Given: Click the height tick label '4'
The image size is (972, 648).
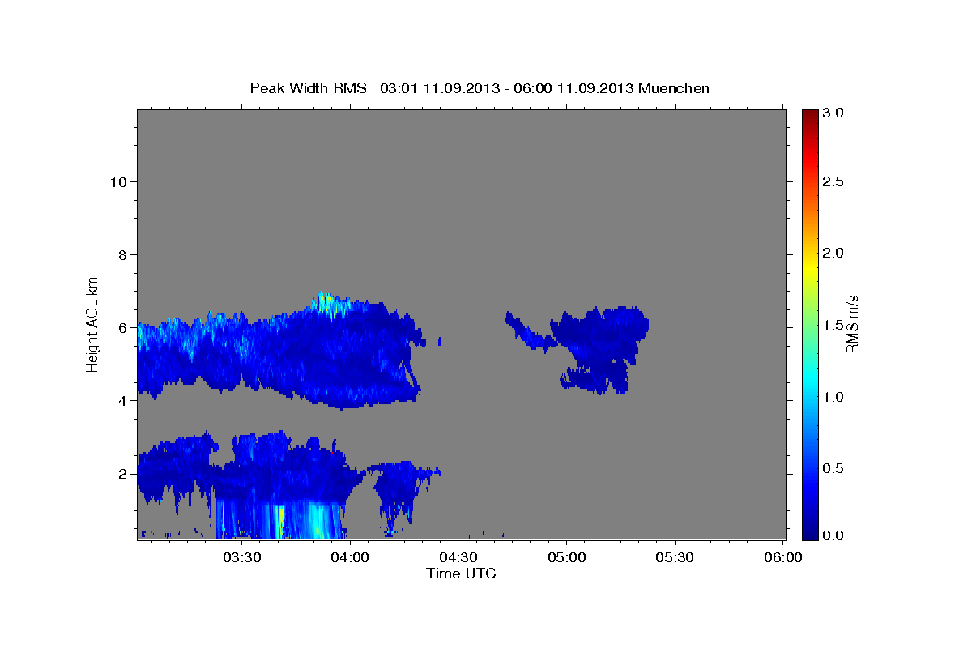Looking at the screenshot, I should 122,401.
